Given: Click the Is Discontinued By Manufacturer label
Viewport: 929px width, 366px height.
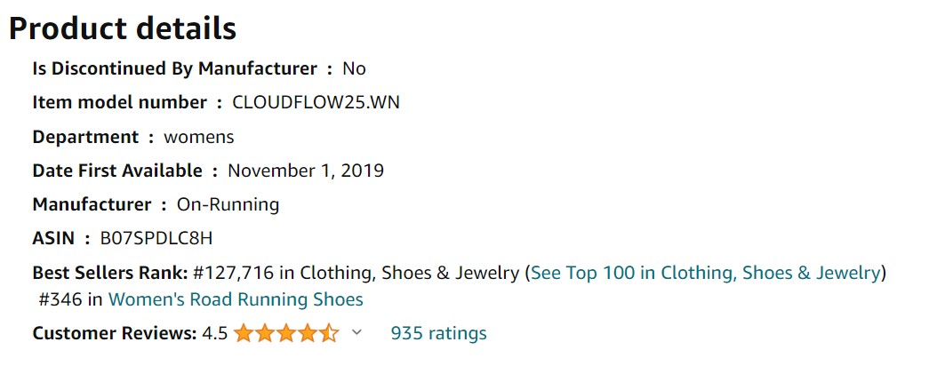Looking at the screenshot, I should click(x=174, y=68).
